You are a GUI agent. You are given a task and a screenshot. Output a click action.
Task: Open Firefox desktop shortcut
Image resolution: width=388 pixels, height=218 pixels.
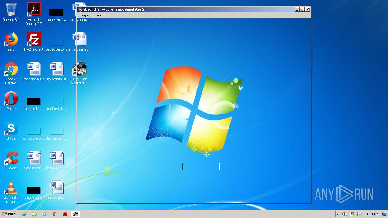[11, 42]
